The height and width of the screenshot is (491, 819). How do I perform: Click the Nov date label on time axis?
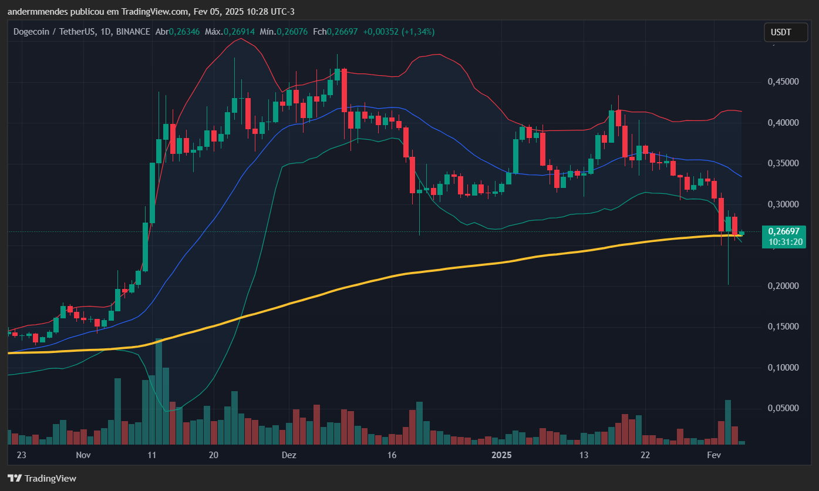[83, 455]
